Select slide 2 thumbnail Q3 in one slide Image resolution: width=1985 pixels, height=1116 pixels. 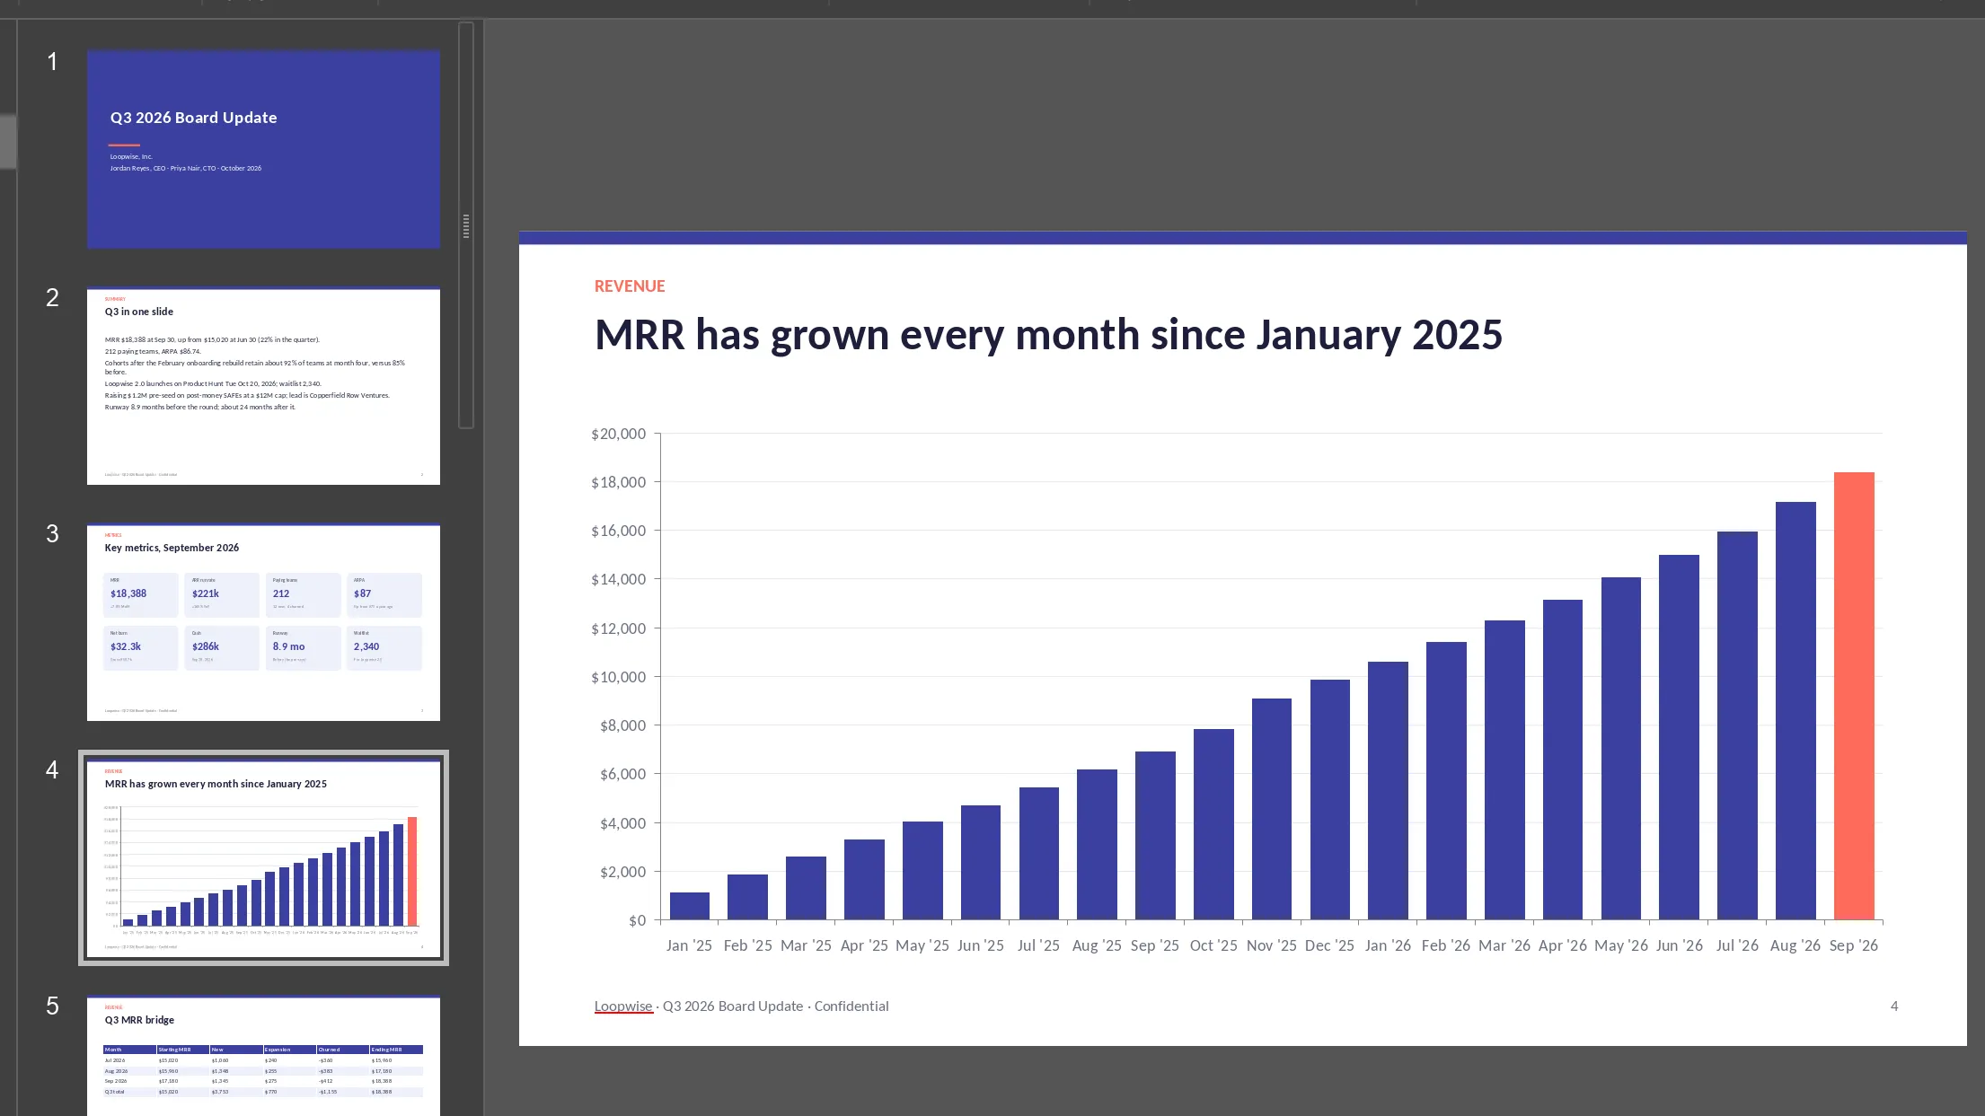(263, 386)
